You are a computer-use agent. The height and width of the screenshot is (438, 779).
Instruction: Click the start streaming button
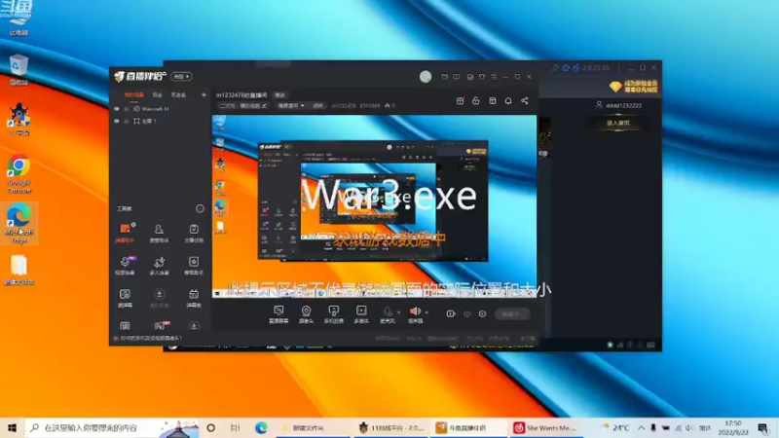[x=512, y=313]
